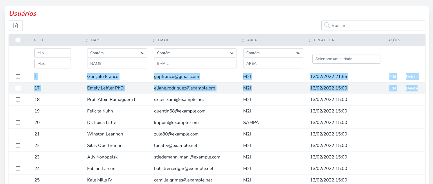Click name Winston Leannon

tap(105, 134)
